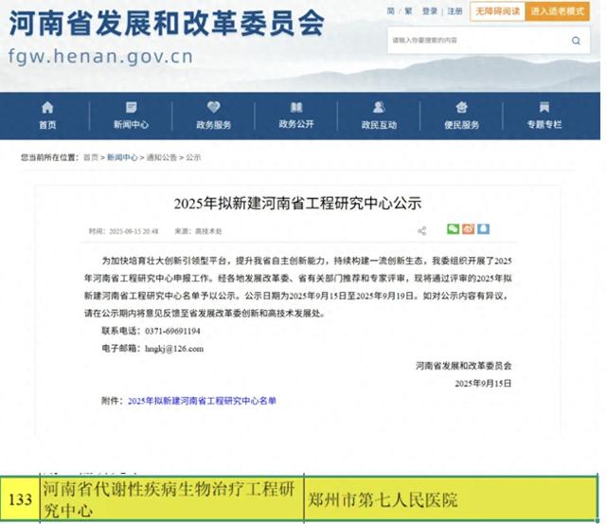606x524 pixels.
Task: Switch to traditional Chinese 繁 link
Action: click(408, 11)
